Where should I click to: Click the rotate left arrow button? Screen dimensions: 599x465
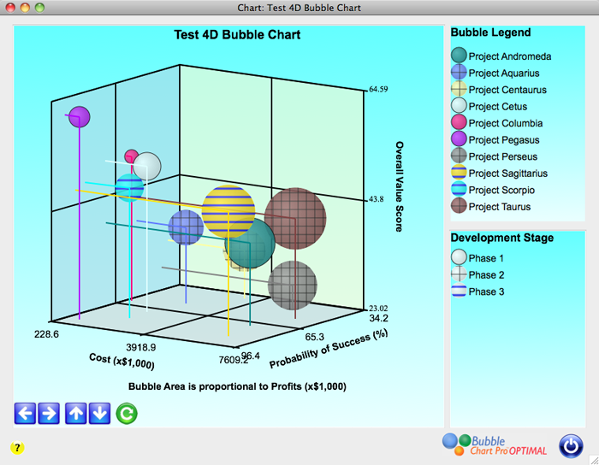[25, 414]
